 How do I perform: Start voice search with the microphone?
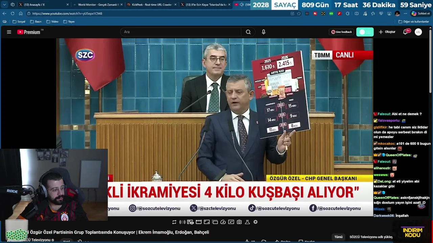pyautogui.click(x=264, y=32)
